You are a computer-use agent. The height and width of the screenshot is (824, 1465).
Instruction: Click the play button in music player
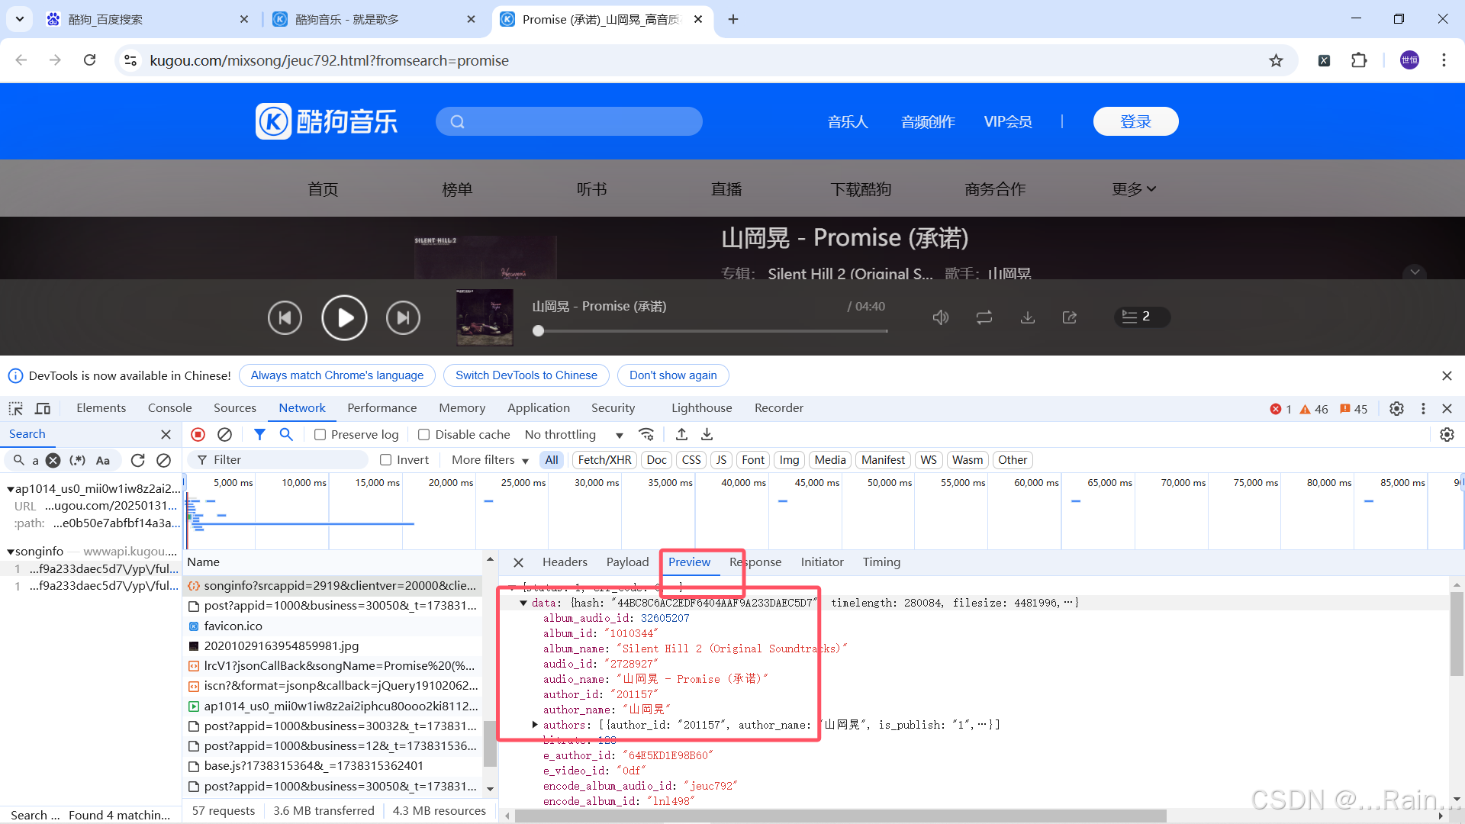point(344,317)
